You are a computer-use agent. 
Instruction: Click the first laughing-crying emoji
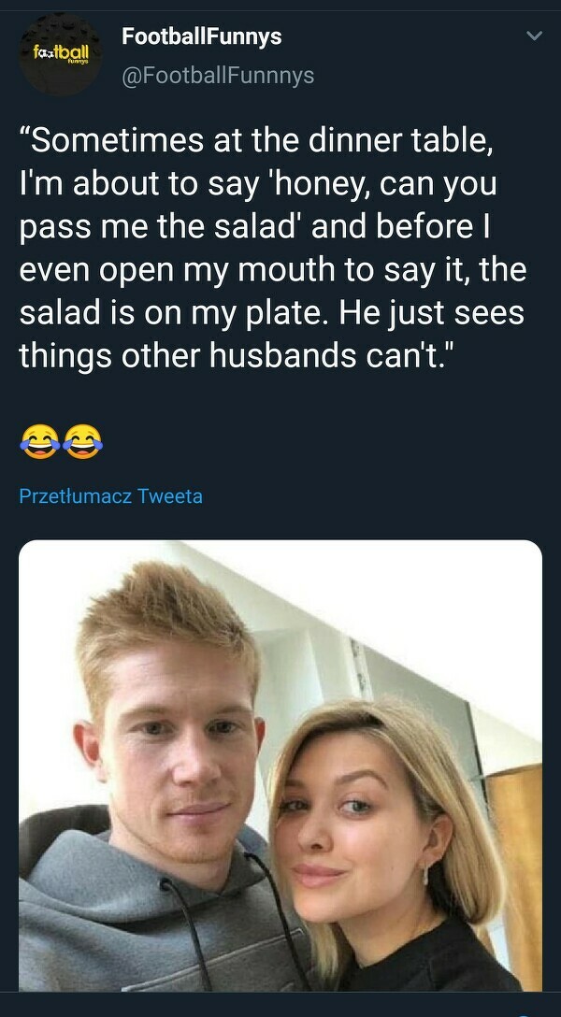point(37,442)
